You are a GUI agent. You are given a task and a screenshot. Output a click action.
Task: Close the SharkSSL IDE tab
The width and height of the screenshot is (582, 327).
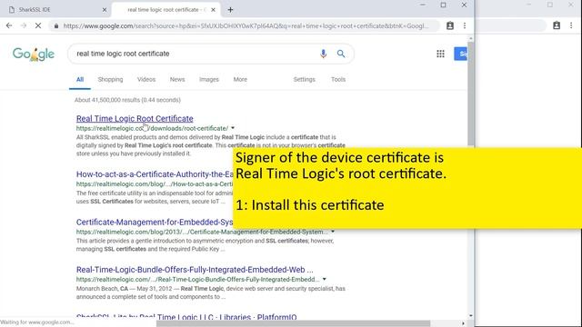105,10
